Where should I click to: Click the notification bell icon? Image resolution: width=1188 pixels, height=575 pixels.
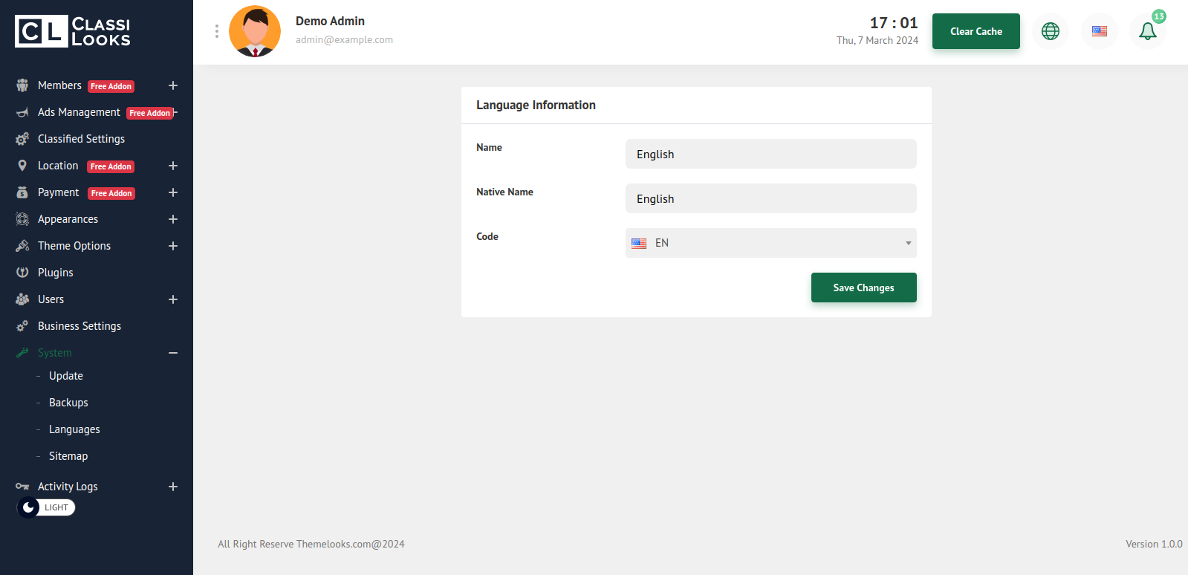(x=1147, y=31)
